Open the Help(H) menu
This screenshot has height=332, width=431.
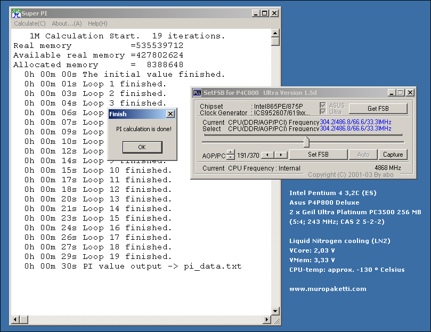pyautogui.click(x=97, y=23)
